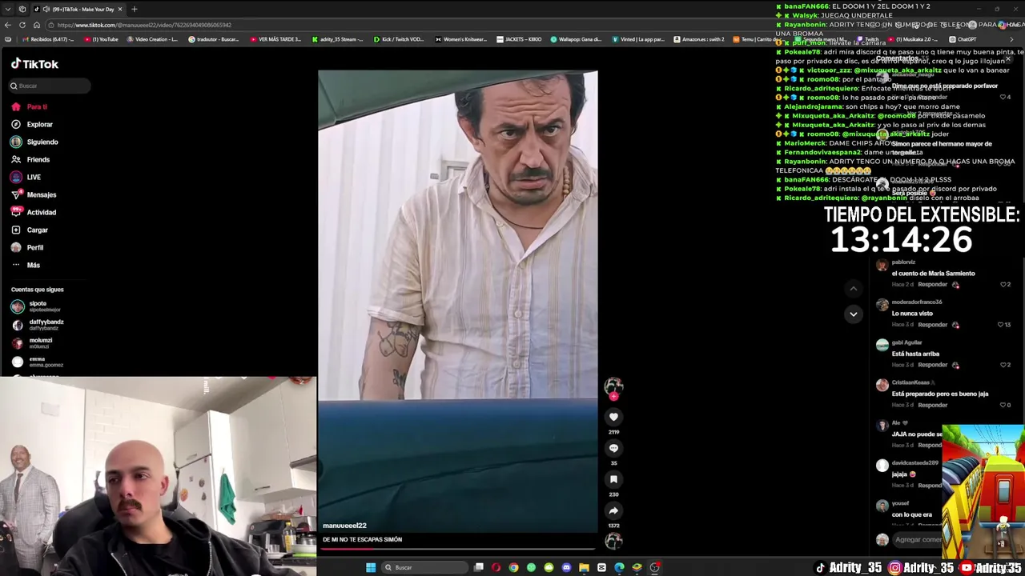This screenshot has height=576, width=1025.
Task: Open Windows Start menu
Action: [x=371, y=568]
